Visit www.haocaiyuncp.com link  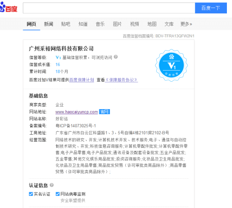pos(77,112)
